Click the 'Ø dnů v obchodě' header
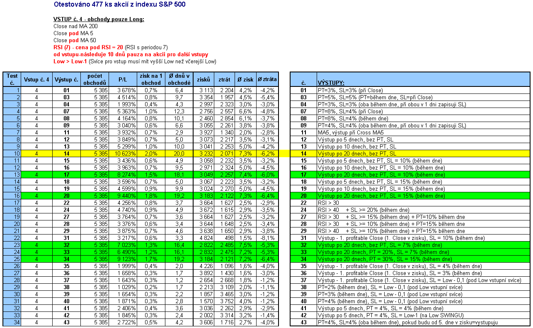The height and width of the screenshot is (328, 533). tap(179, 79)
